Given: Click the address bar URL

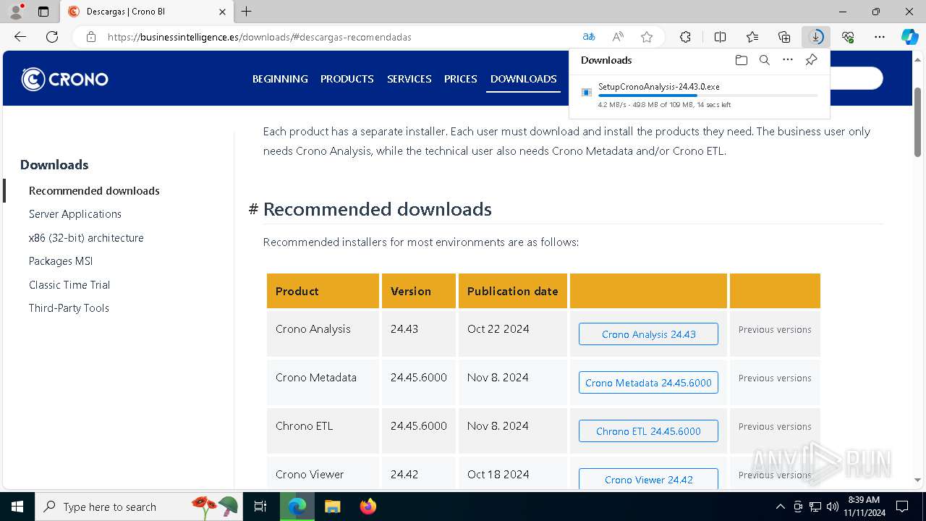Looking at the screenshot, I should (x=259, y=37).
